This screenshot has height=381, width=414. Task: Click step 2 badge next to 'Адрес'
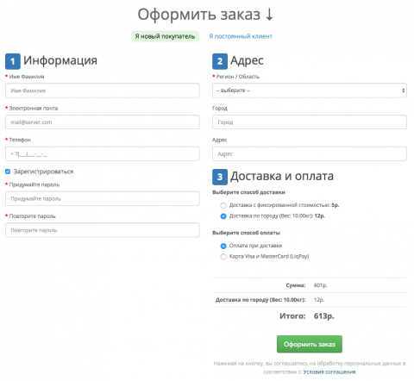point(220,61)
